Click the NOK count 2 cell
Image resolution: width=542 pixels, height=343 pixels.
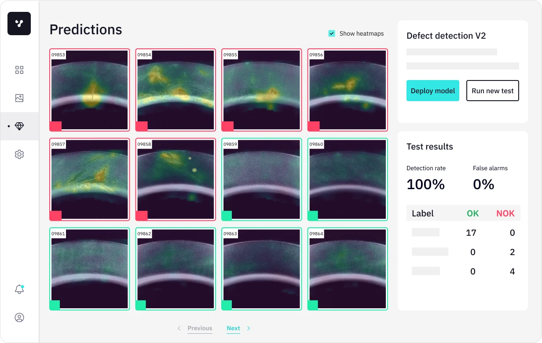click(512, 252)
